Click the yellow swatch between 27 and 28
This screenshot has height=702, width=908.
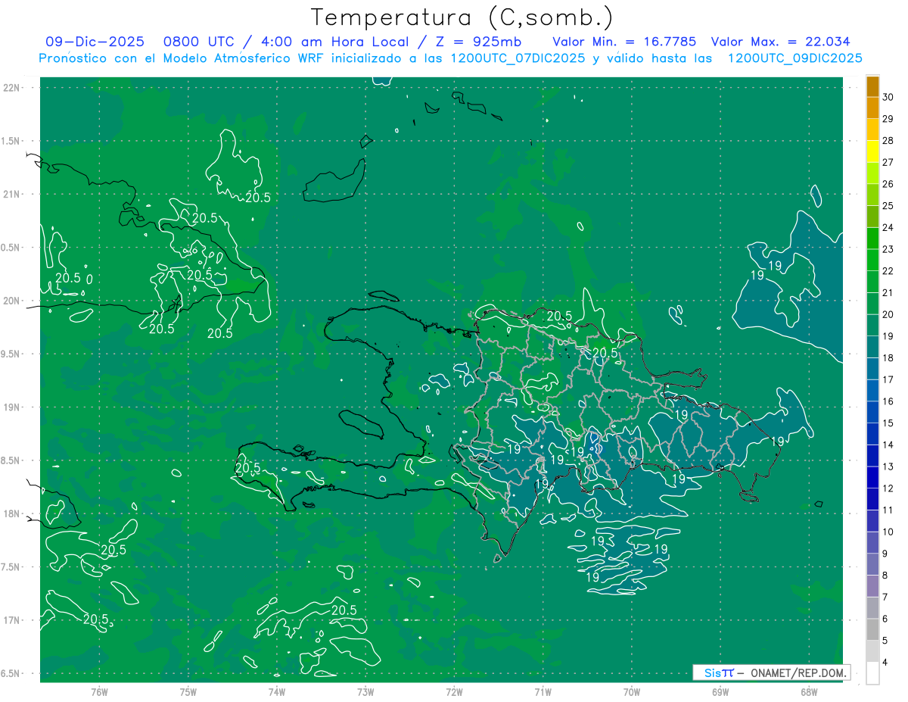(872, 152)
